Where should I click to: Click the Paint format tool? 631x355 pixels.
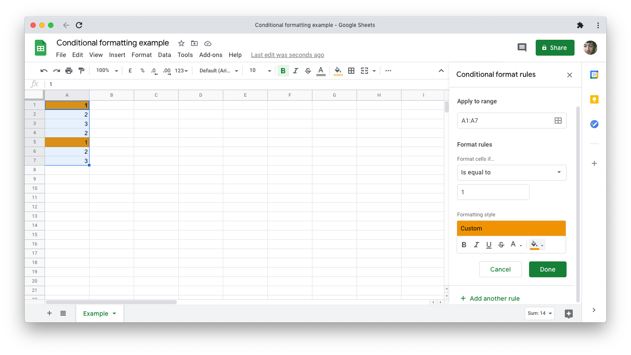81,70
